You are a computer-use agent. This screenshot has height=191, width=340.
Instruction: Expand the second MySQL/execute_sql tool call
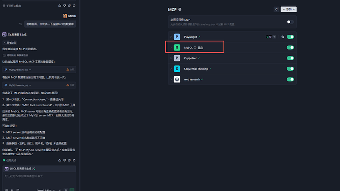[39, 85]
